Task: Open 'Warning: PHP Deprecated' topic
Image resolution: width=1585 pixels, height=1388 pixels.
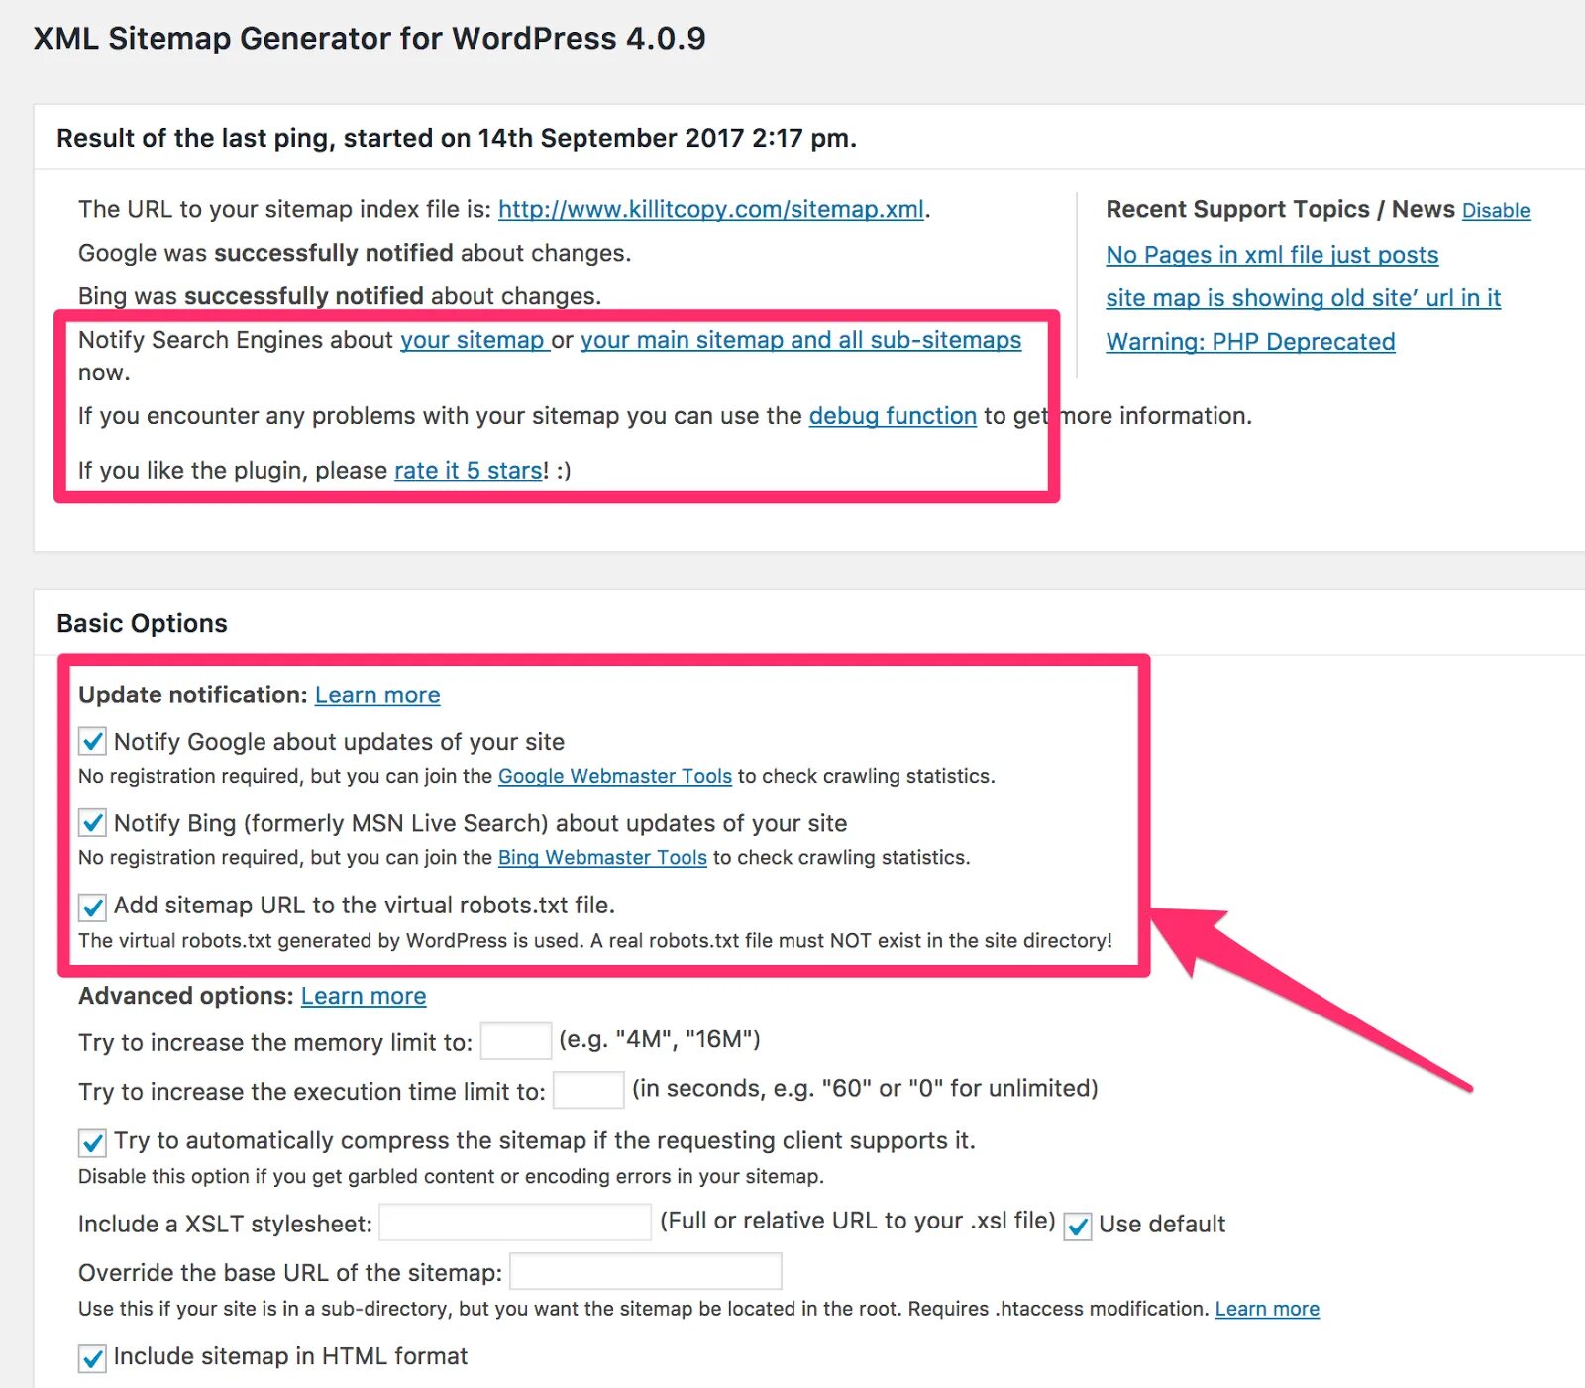Action: pyautogui.click(x=1250, y=342)
